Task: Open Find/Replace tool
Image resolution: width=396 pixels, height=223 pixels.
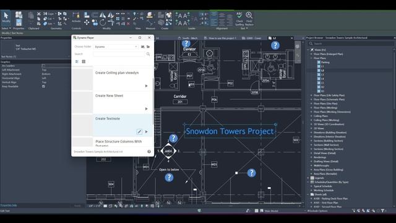Action: click(x=249, y=19)
